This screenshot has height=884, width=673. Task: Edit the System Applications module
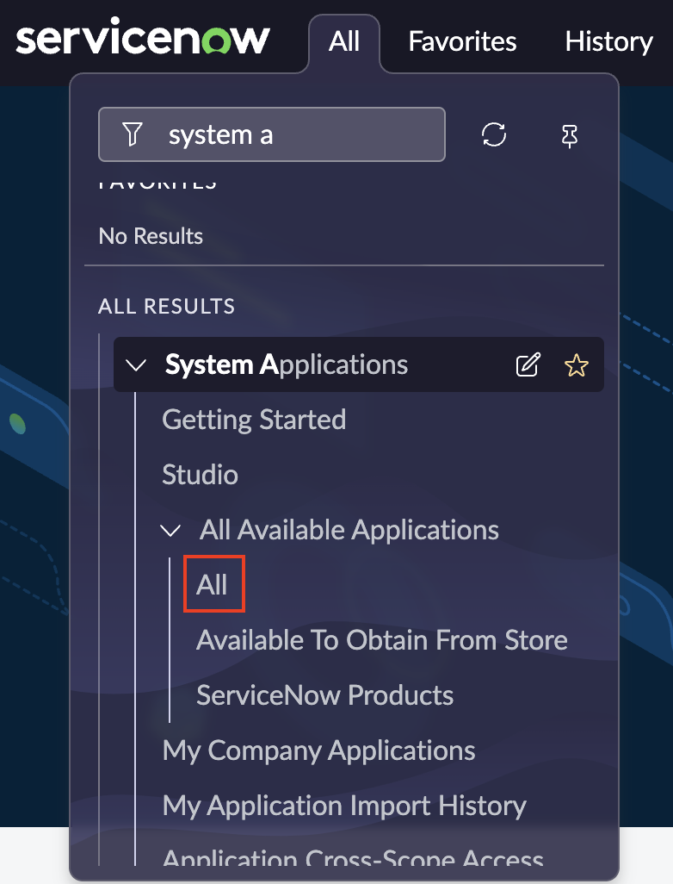528,364
